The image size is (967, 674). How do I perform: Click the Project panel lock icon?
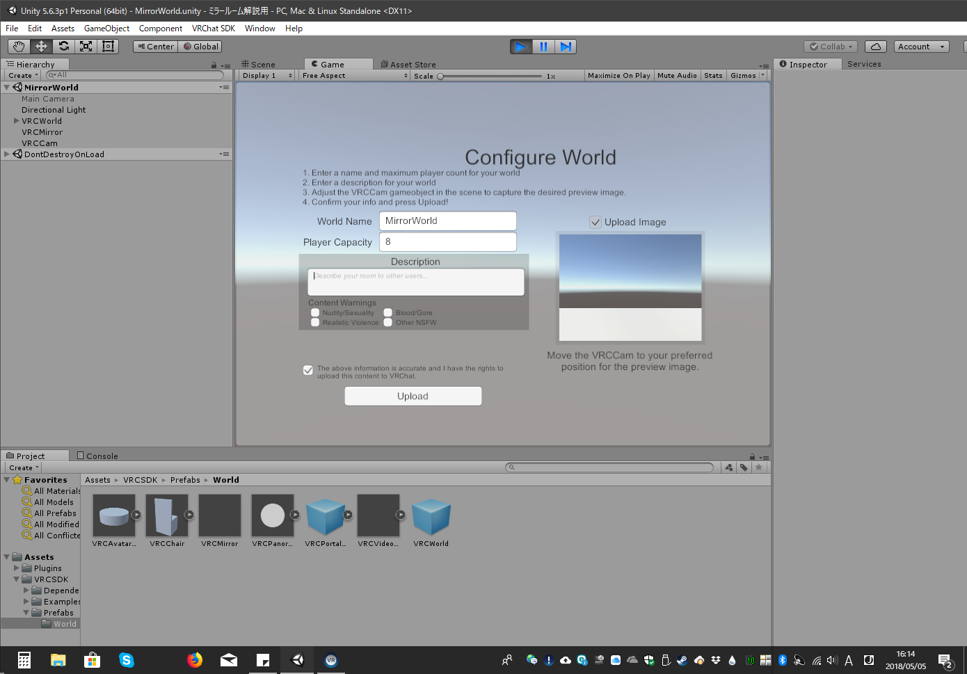coord(752,457)
